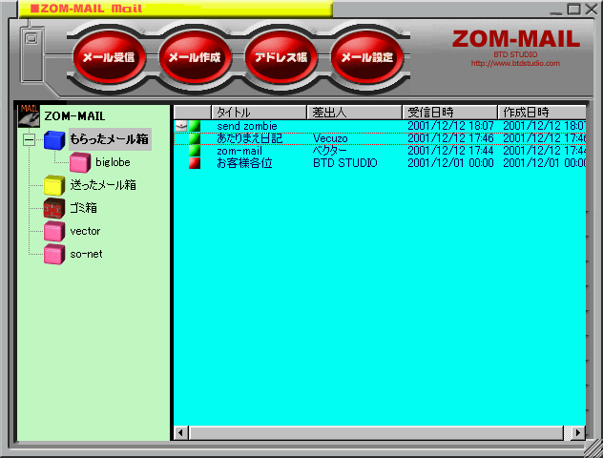Select the send zombie mail title
Screen dimensions: 603x458
[247, 126]
